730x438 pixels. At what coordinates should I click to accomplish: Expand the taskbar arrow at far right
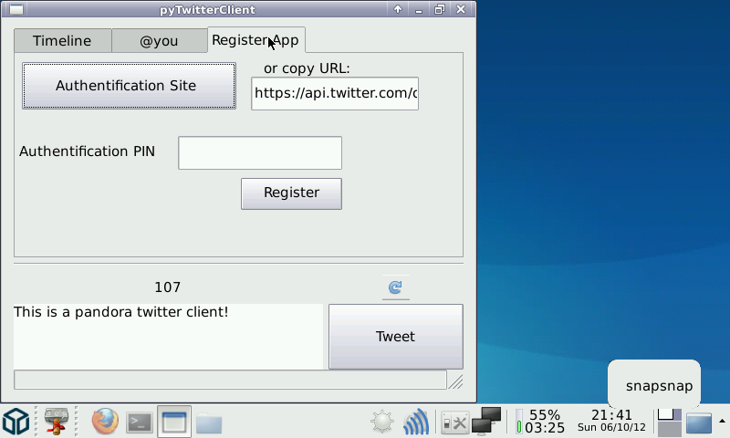coord(722,421)
